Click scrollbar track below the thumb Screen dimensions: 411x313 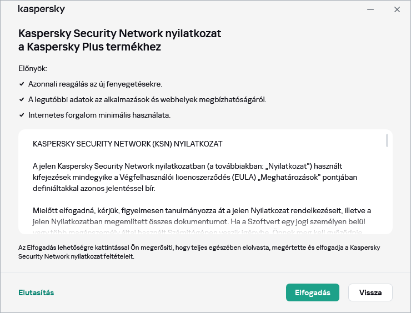(x=387, y=194)
